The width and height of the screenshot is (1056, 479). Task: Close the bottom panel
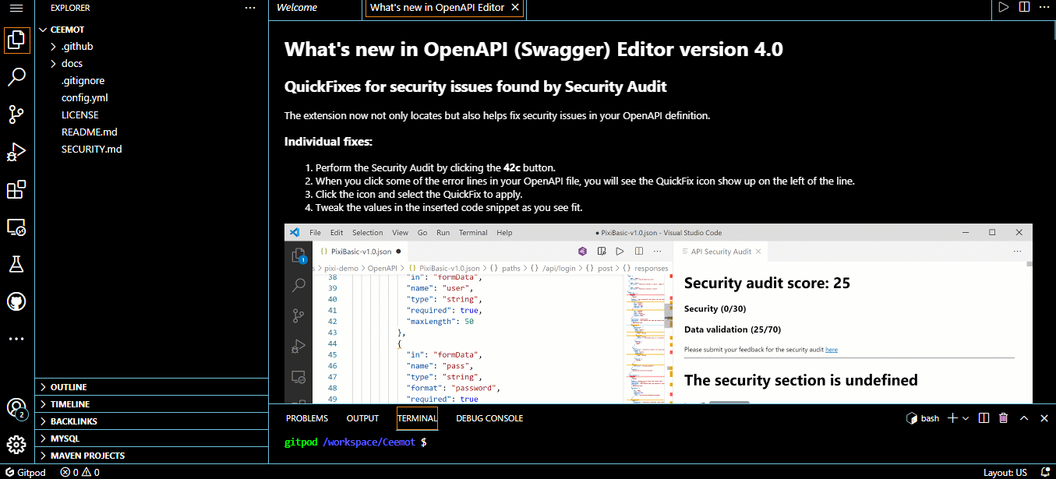[x=1044, y=418]
